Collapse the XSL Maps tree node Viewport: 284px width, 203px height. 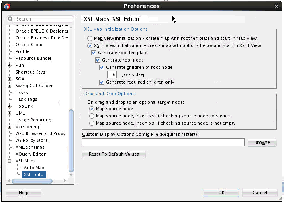coord(9,161)
